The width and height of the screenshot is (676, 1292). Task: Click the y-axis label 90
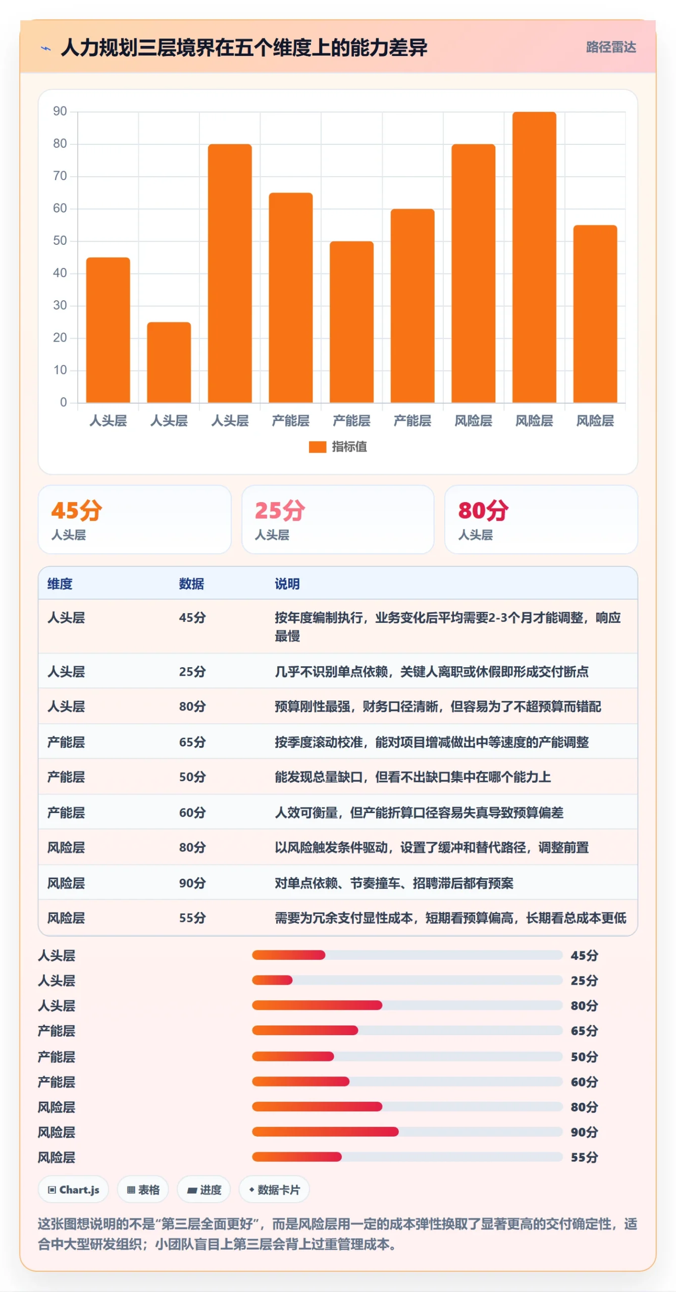point(60,112)
